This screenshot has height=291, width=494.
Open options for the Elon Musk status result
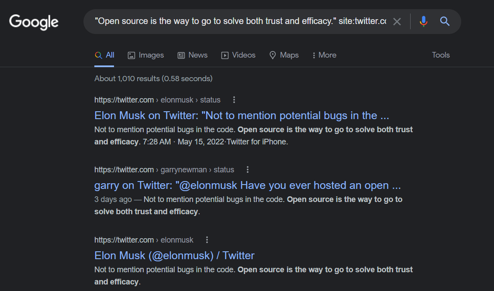pos(234,100)
